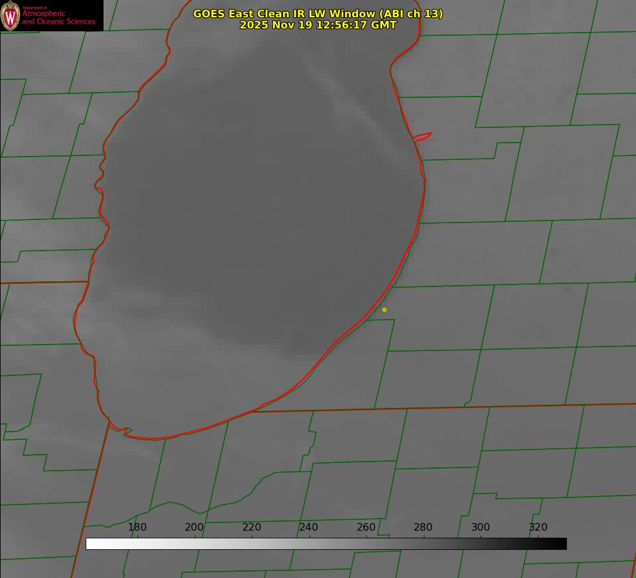Click the UW crest logo icon
636x578 pixels.
tap(10, 16)
